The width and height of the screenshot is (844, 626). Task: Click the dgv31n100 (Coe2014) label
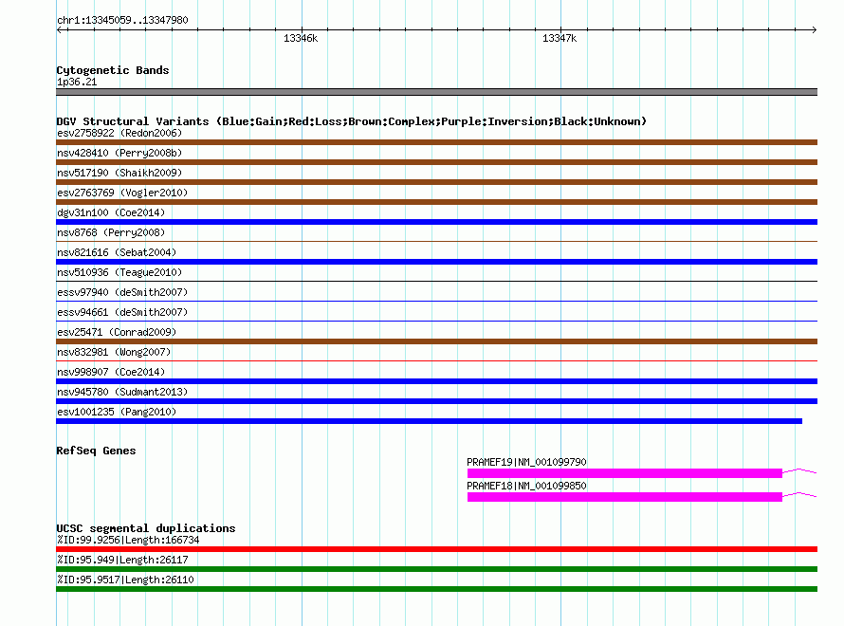click(x=111, y=212)
